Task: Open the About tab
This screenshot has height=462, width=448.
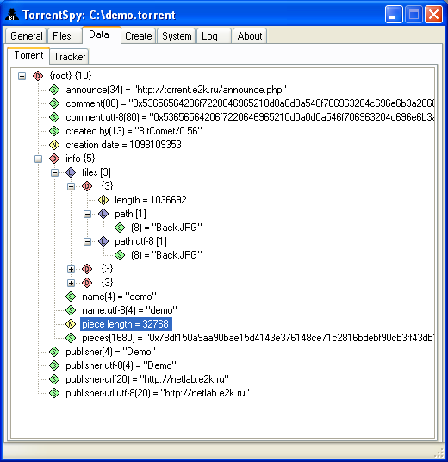Action: pos(250,36)
